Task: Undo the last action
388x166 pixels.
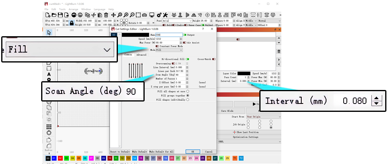Action: coord(74,15)
